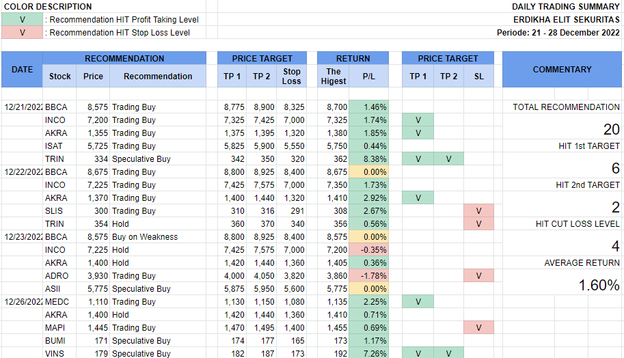Select the DATE column header
The width and height of the screenshot is (624, 358).
22,70
